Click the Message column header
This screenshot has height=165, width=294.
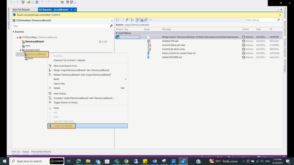click(167, 29)
